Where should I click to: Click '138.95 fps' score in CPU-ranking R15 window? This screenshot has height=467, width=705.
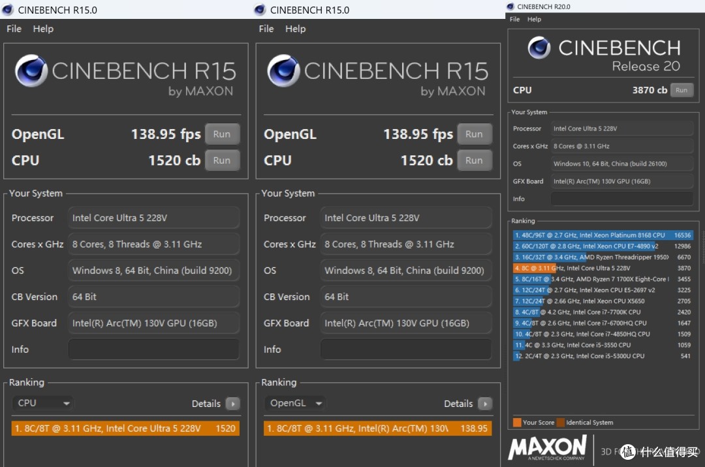166,134
